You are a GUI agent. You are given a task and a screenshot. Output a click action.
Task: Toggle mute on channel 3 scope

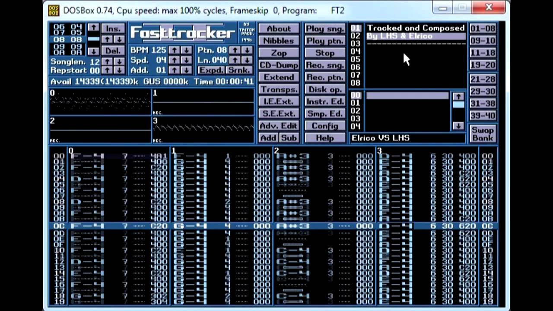203,129
